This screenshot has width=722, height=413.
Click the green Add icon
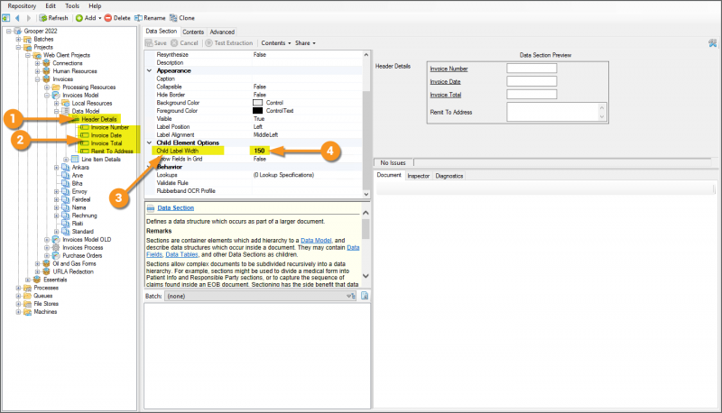click(79, 17)
